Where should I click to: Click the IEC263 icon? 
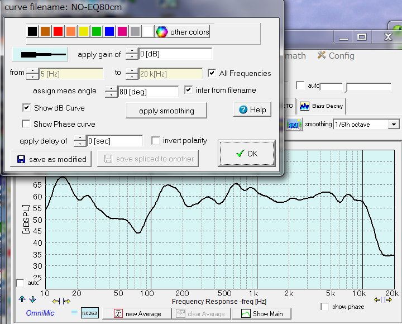click(89, 313)
